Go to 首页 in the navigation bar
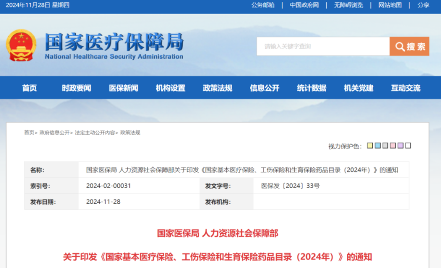 (x=30, y=88)
